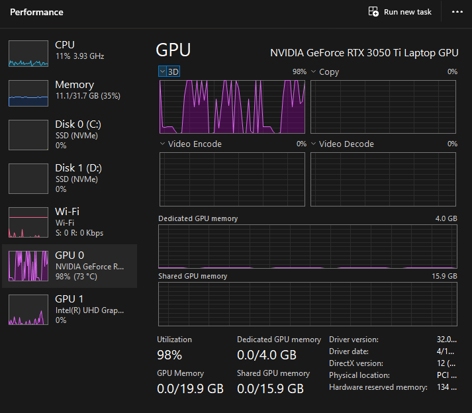Select the Wi-Fi network graph thumbnail

point(28,222)
